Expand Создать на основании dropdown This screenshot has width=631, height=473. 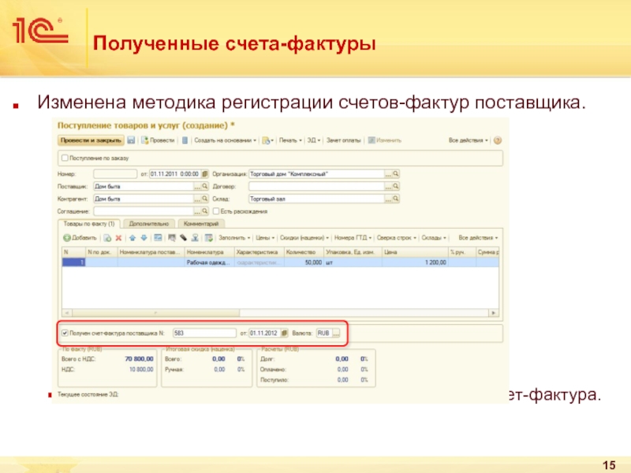(226, 140)
